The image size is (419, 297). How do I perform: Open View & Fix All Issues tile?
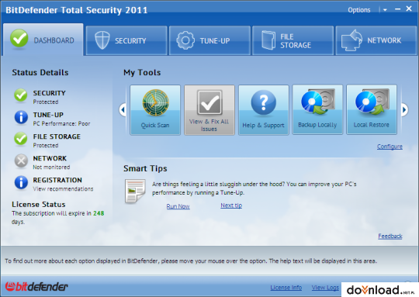click(209, 110)
